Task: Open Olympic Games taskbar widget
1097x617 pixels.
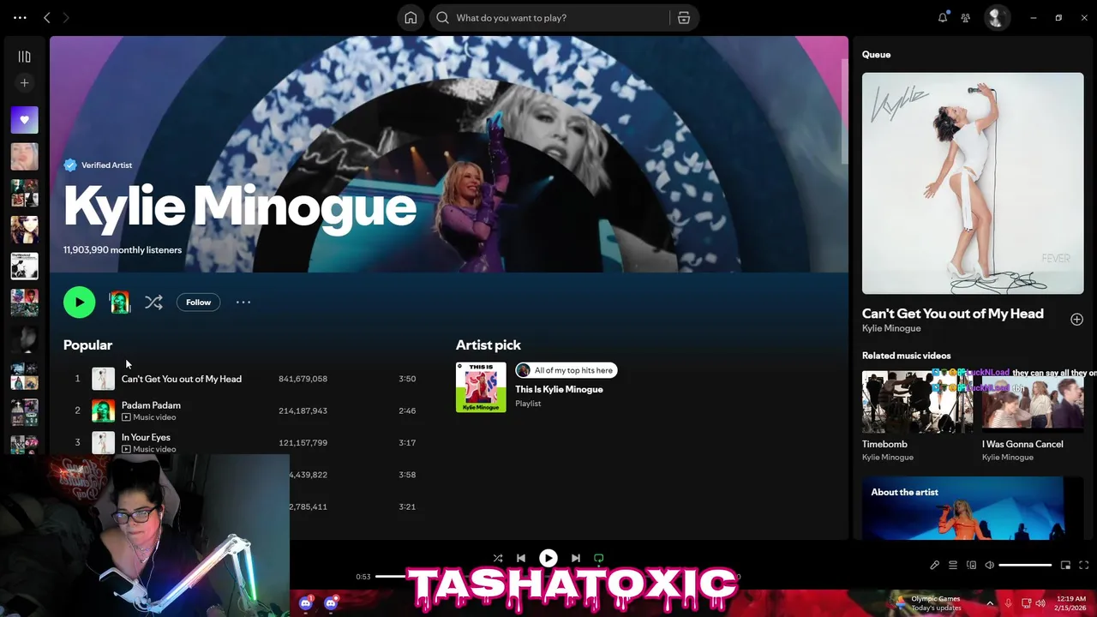Action: [927, 603]
